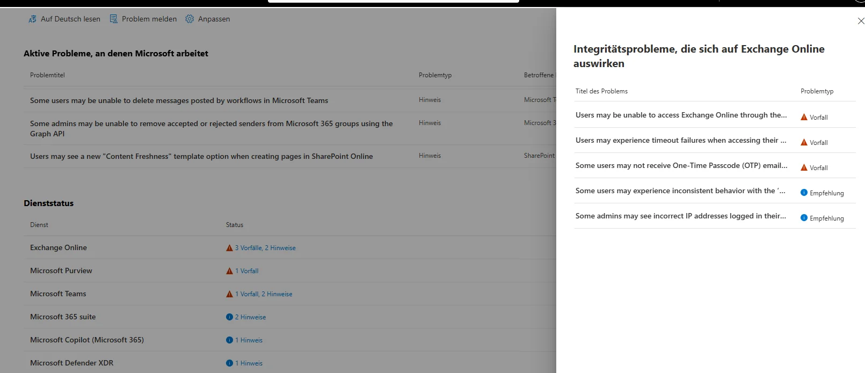
Task: Click the Vorfall warning icon for Exchange access issue
Action: [804, 117]
